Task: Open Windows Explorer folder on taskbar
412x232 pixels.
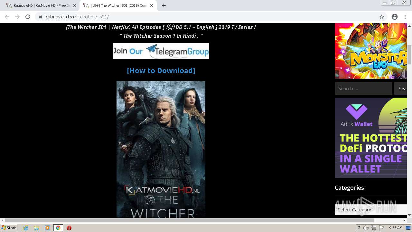Action: click(36, 228)
